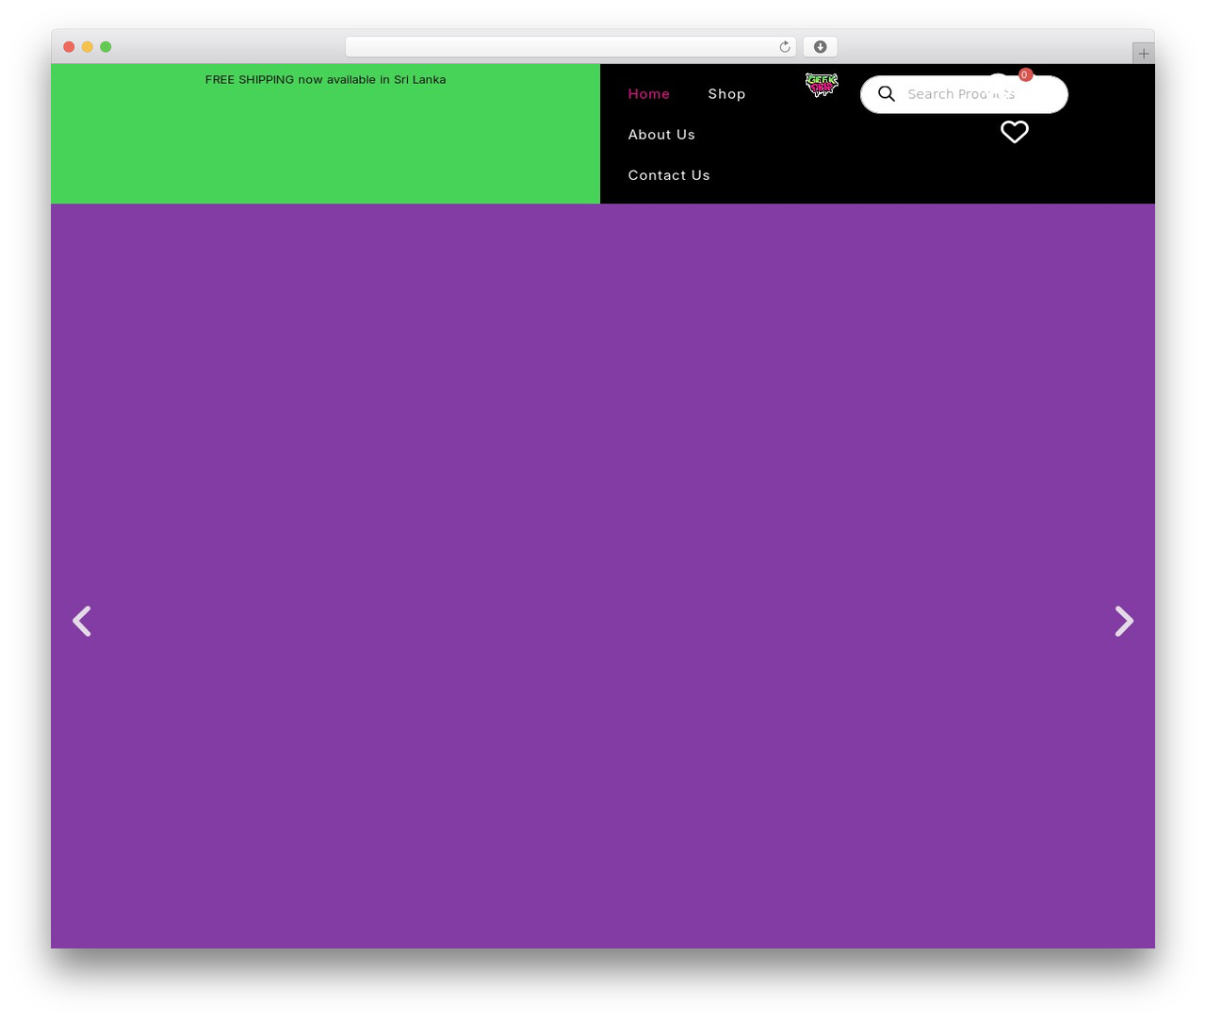Reload the page using the refresh icon
The width and height of the screenshot is (1206, 1021).
pyautogui.click(x=785, y=47)
